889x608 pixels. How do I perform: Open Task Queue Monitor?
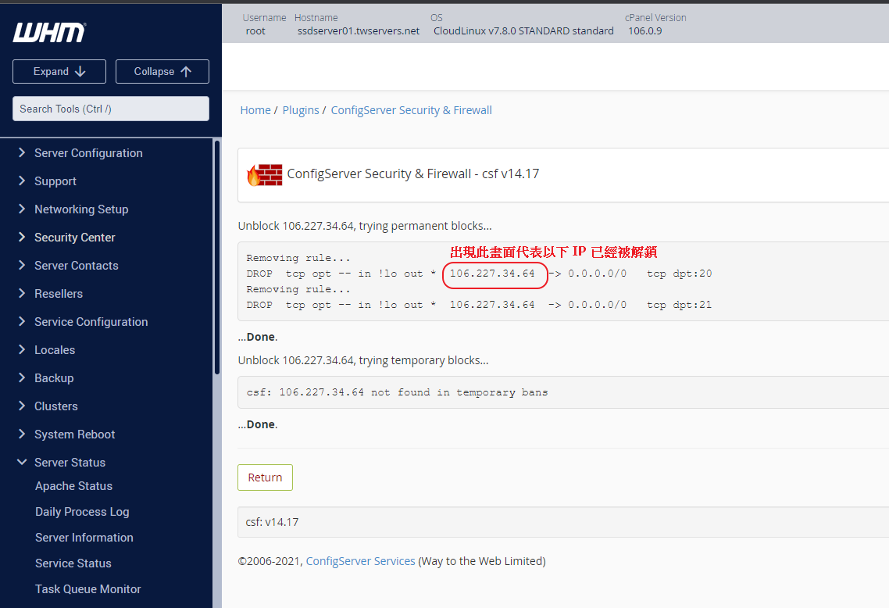(x=88, y=589)
